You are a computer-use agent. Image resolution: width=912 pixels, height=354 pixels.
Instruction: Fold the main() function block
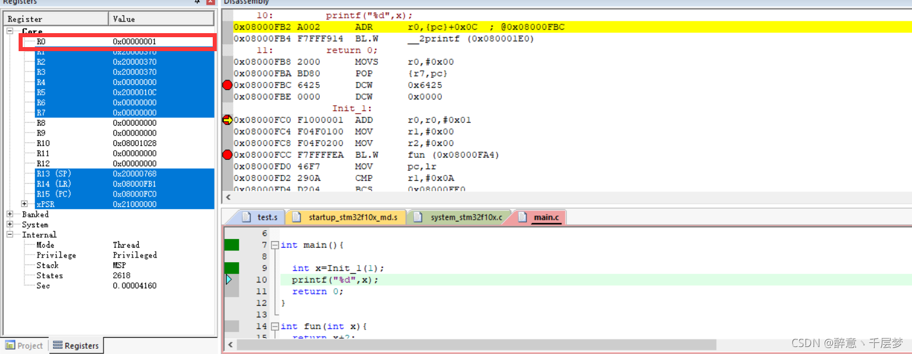point(275,245)
